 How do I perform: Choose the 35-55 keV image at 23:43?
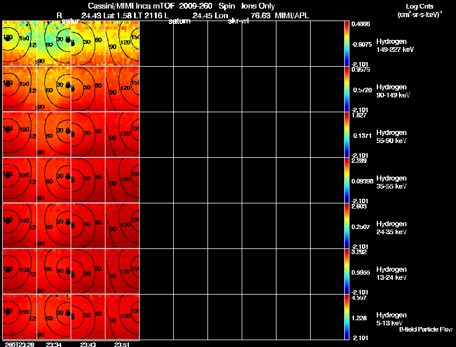pyautogui.click(x=88, y=180)
